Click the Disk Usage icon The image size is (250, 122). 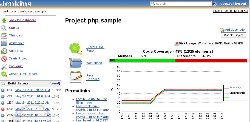point(177,44)
